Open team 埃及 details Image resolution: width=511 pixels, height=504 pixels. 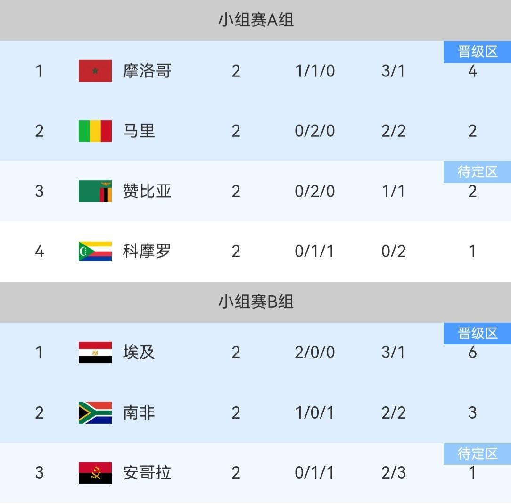(139, 352)
